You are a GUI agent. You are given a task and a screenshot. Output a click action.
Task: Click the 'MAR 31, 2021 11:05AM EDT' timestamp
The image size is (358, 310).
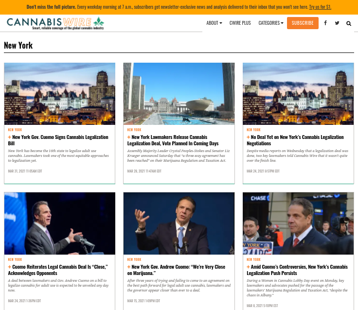(x=25, y=171)
